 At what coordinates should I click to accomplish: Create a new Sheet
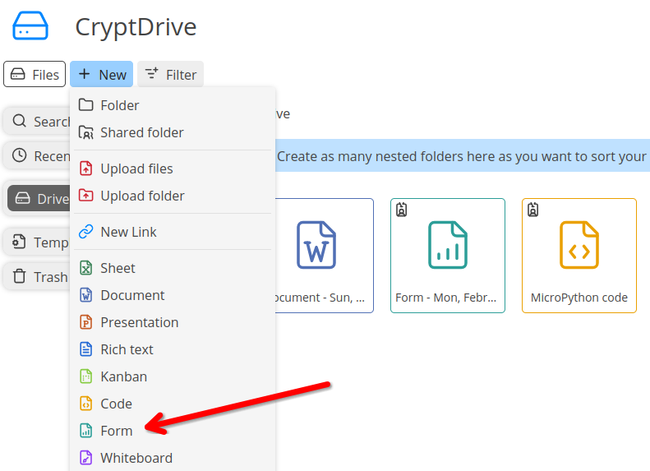click(x=173, y=268)
